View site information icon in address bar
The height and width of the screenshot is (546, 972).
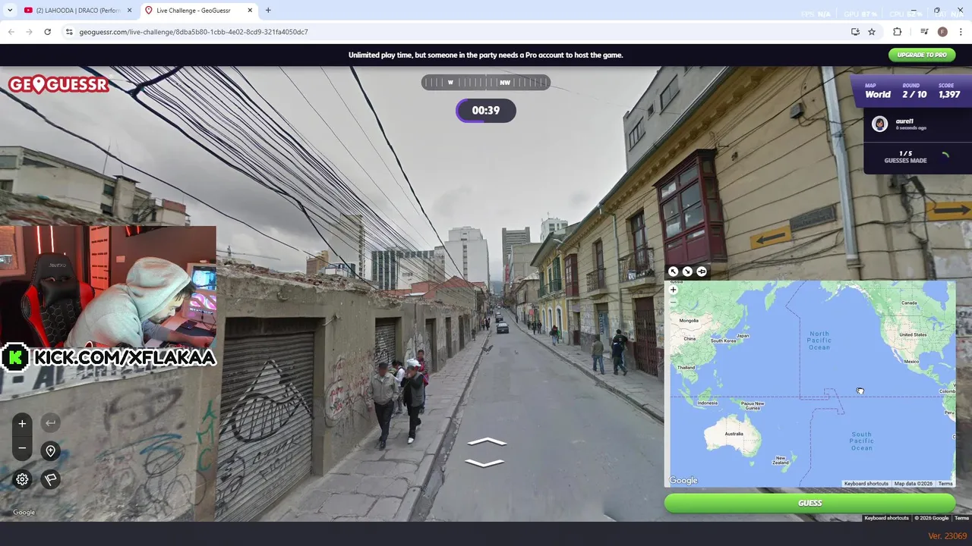(69, 32)
